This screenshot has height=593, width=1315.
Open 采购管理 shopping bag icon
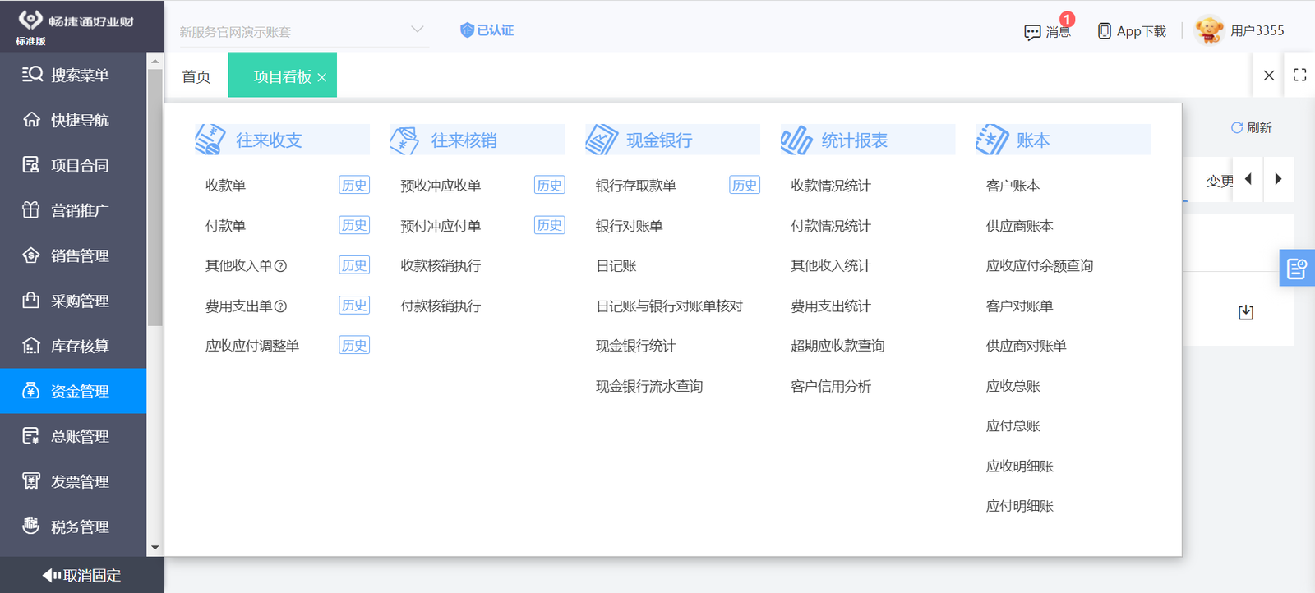click(31, 301)
